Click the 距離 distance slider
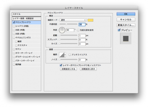Image resolution: width=148 pixels, height=107 pixels. [x=68, y=35]
